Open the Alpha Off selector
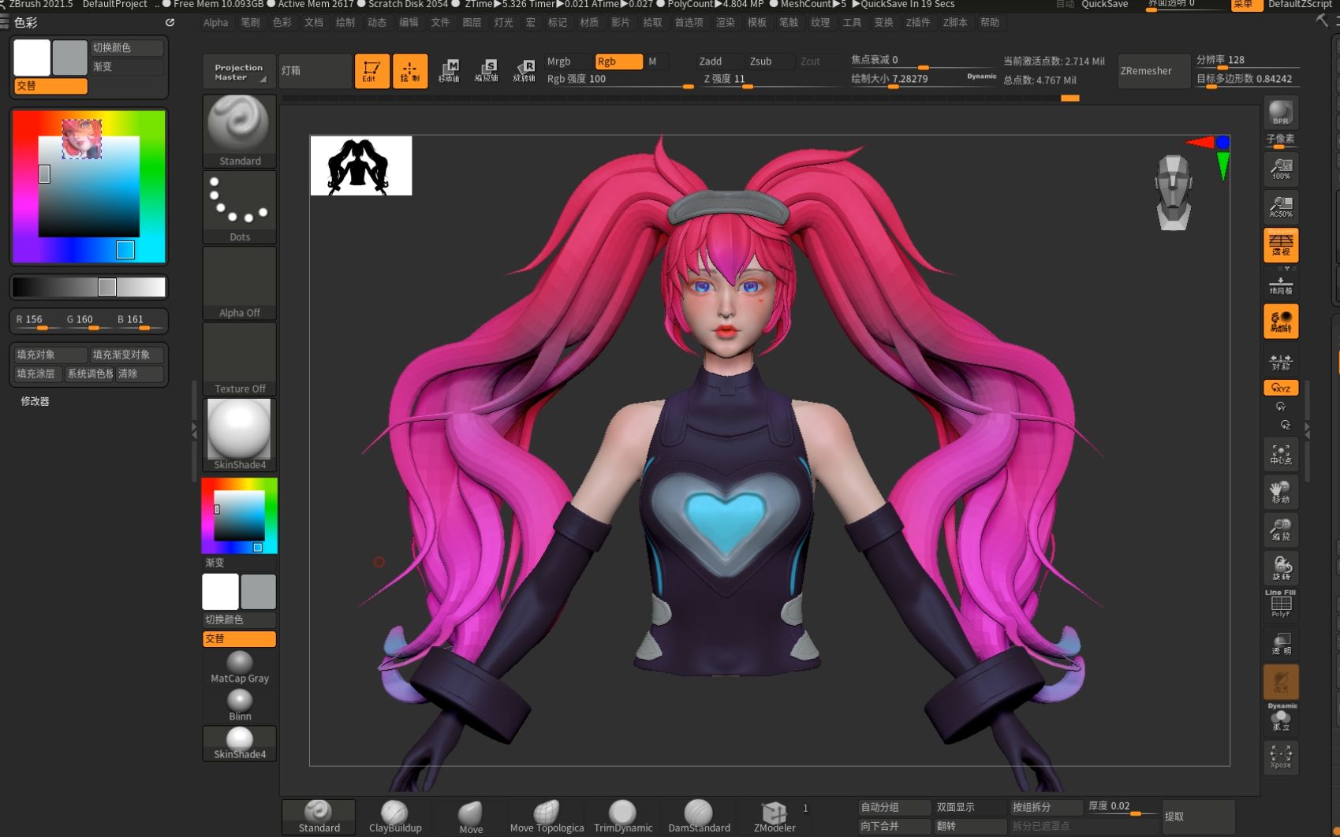Viewport: 1340px width, 837px height. (x=239, y=283)
